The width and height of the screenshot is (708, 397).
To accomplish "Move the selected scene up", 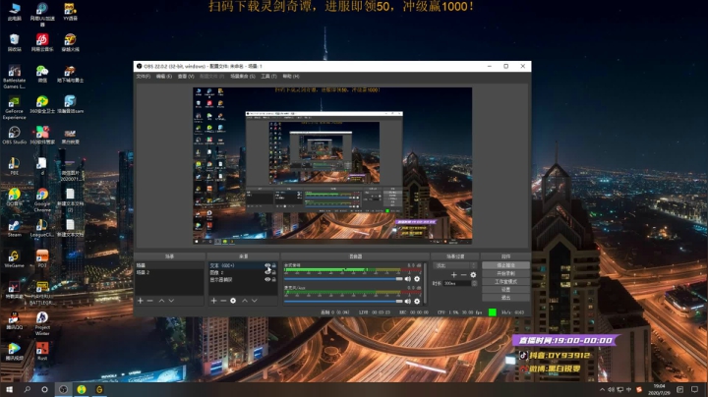I will [x=161, y=301].
